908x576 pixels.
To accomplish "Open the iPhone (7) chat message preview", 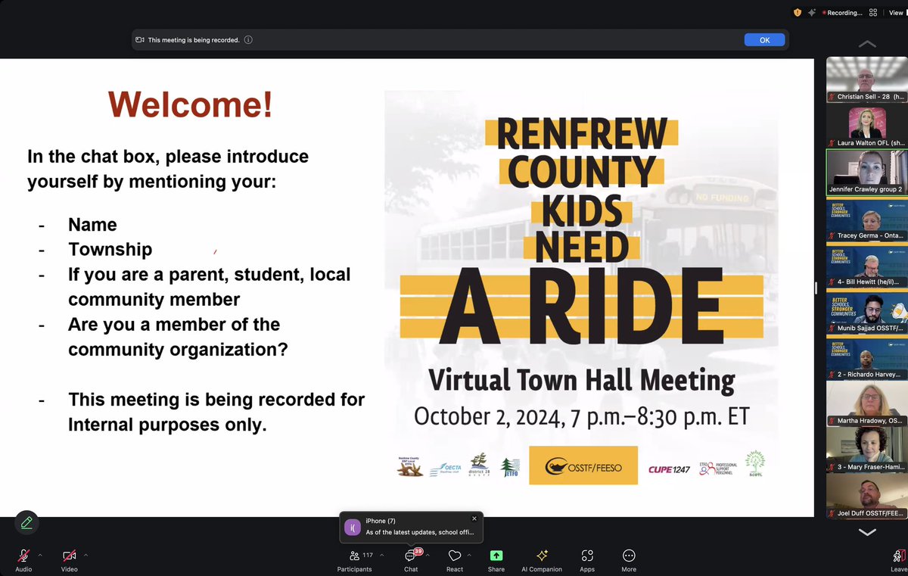I will point(420,532).
